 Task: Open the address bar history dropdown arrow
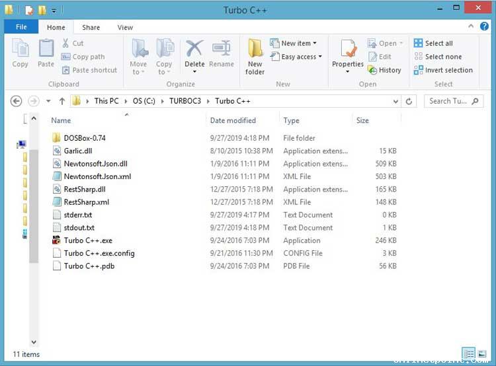click(x=396, y=101)
